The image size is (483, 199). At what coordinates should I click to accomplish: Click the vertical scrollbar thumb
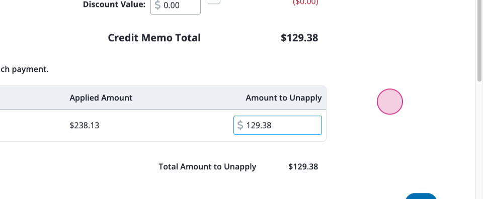(x=479, y=40)
